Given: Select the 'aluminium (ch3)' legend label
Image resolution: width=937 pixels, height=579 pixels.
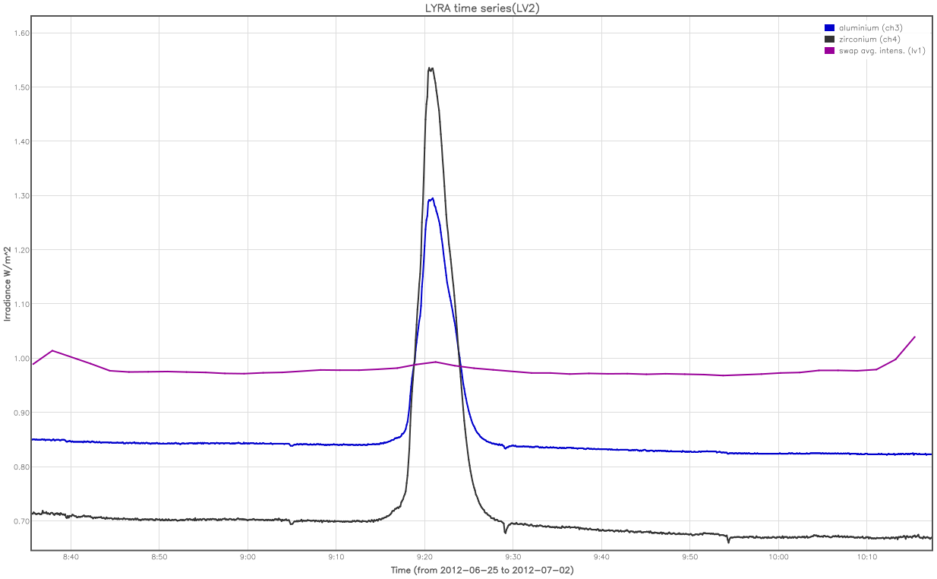Looking at the screenshot, I should coord(870,27).
